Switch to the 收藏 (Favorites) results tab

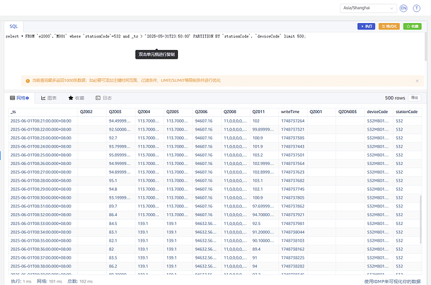76,98
